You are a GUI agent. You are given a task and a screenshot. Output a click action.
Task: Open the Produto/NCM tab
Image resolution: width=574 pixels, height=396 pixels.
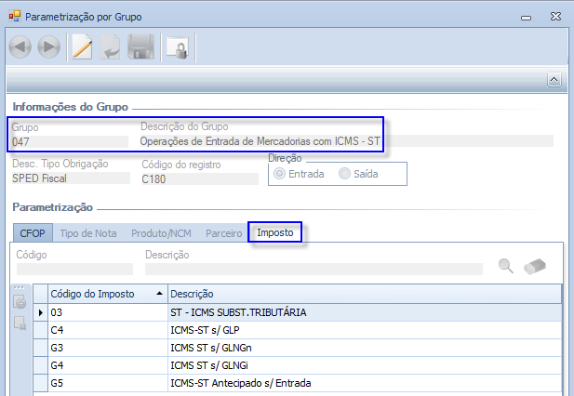tap(161, 233)
